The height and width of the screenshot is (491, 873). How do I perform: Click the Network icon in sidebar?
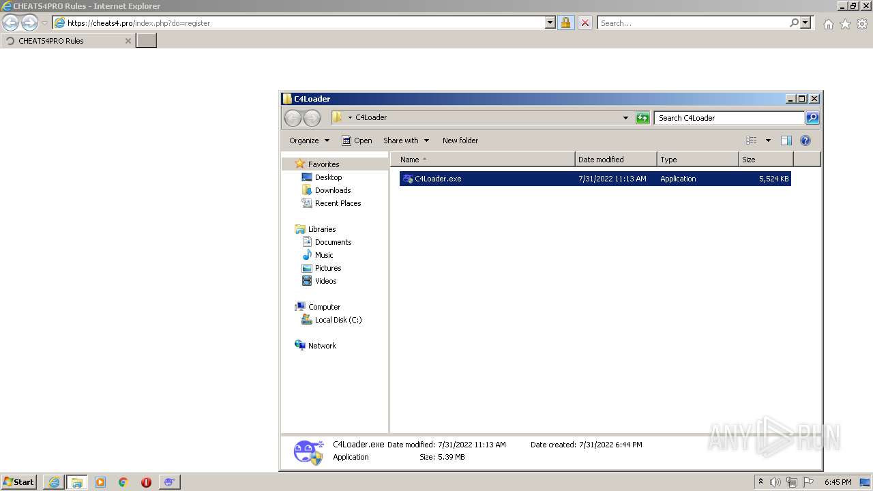point(300,346)
